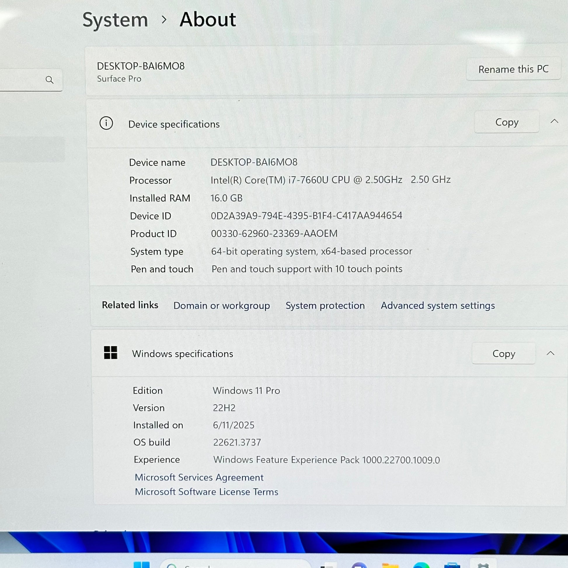Click the Device ID label
568x568 pixels.
point(151,216)
